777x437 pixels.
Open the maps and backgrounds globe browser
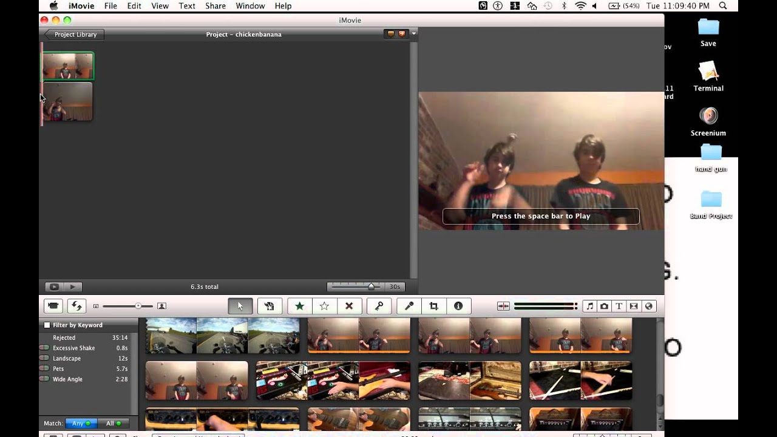648,306
